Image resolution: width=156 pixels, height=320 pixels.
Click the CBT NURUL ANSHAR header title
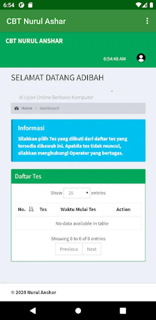(x=34, y=41)
